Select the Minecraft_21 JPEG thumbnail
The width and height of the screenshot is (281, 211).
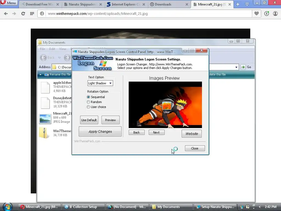45,119
